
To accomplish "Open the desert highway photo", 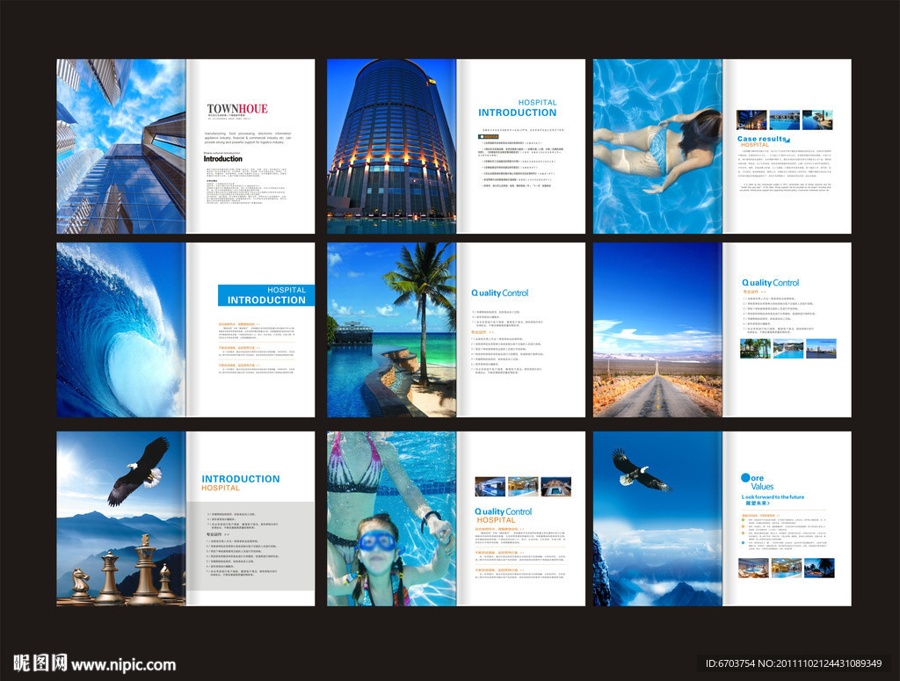I will [657, 330].
